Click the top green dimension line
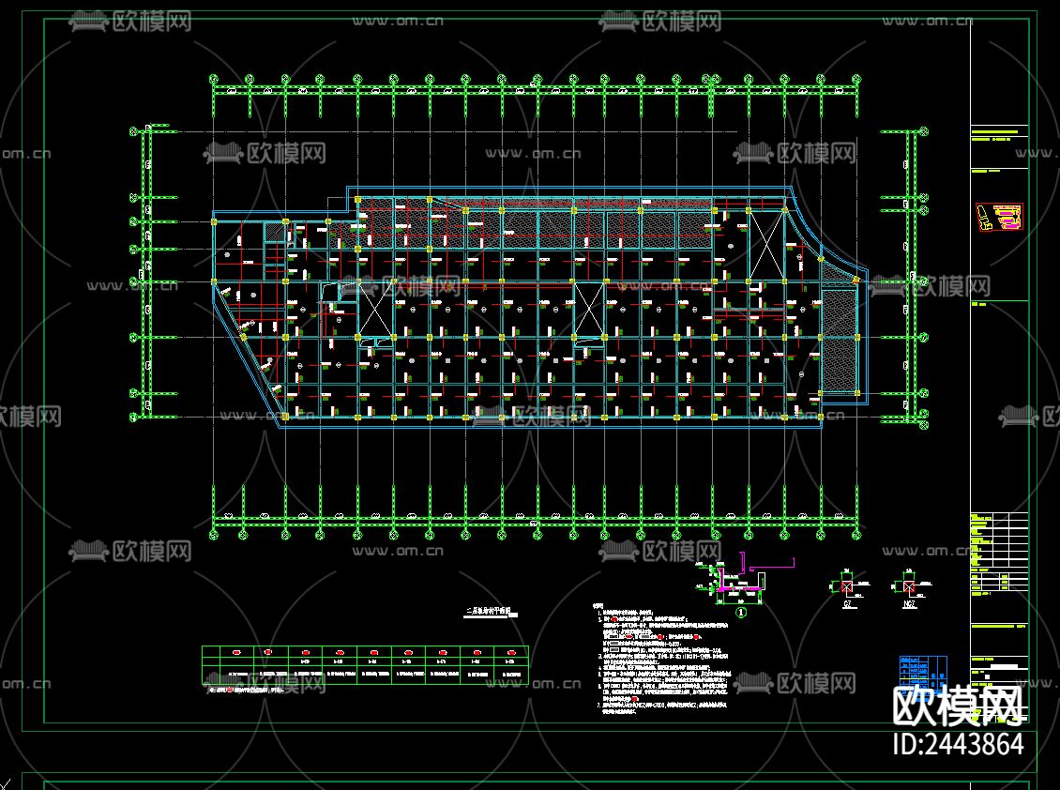 coord(535,90)
